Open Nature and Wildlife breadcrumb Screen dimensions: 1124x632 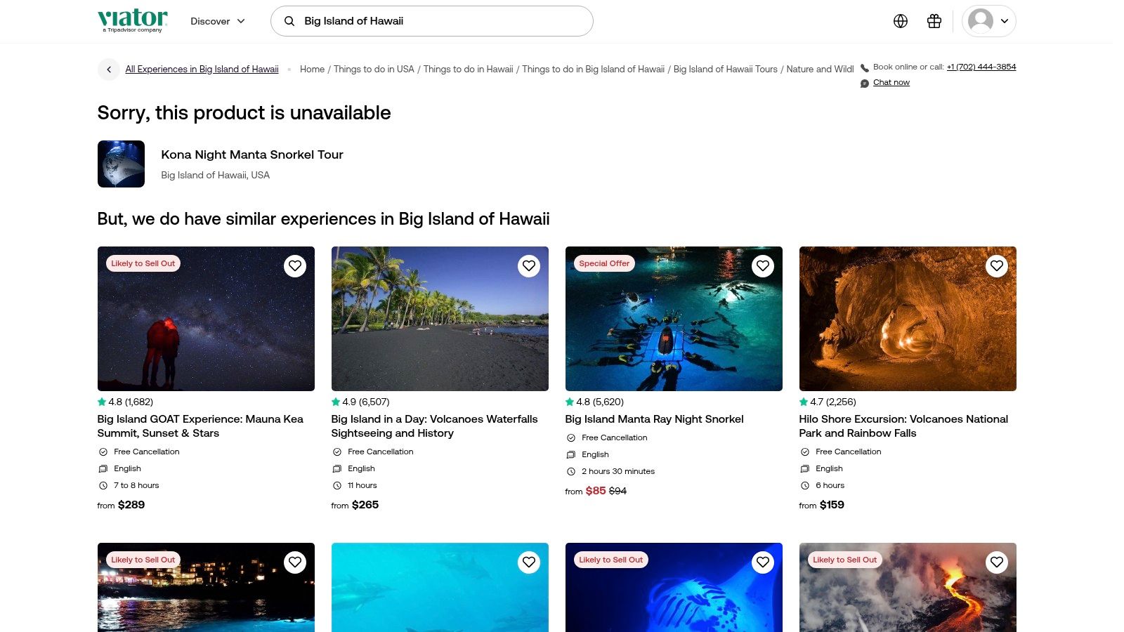coord(820,70)
